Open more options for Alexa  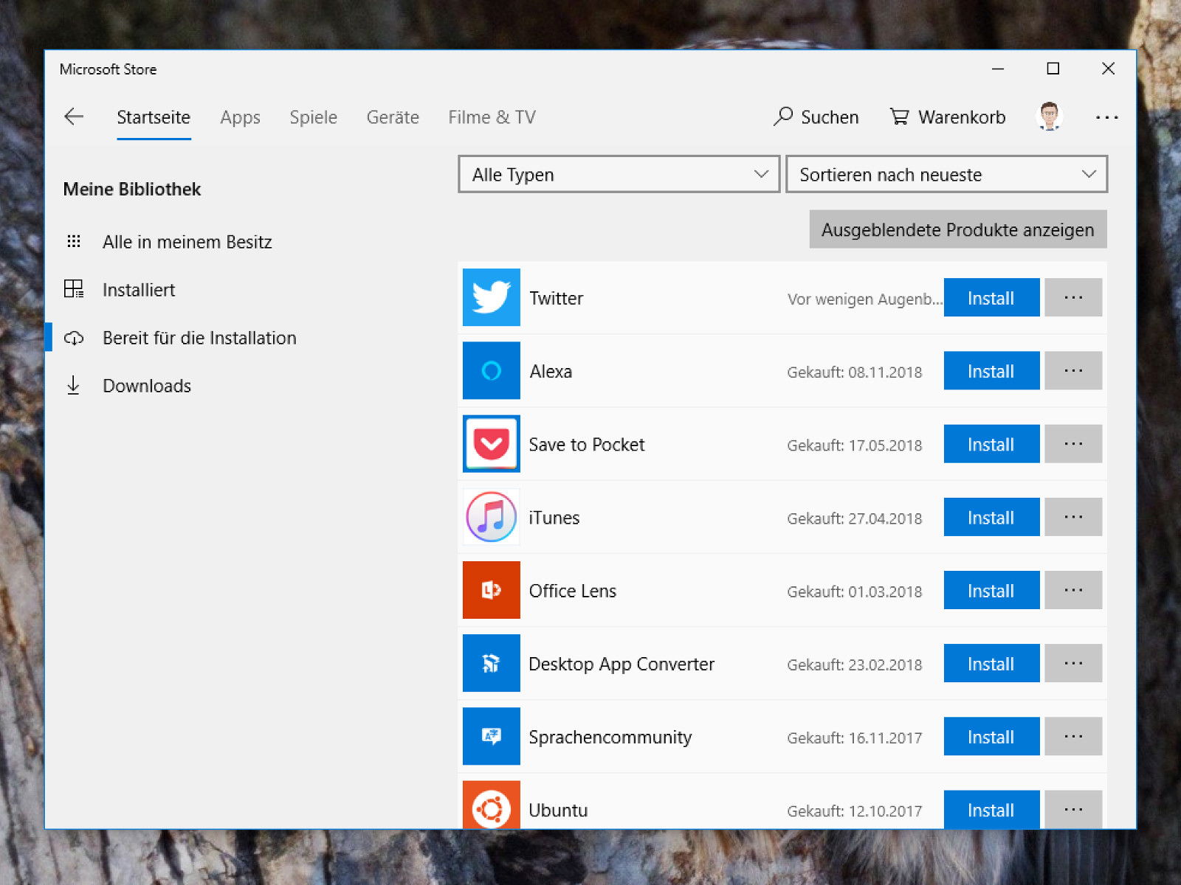pyautogui.click(x=1074, y=370)
